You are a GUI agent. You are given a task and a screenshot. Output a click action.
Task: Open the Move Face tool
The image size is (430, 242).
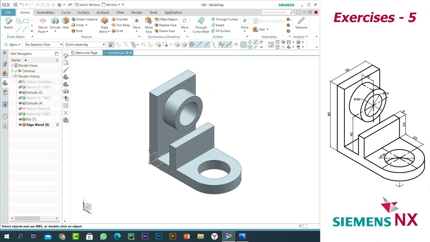tap(149, 25)
